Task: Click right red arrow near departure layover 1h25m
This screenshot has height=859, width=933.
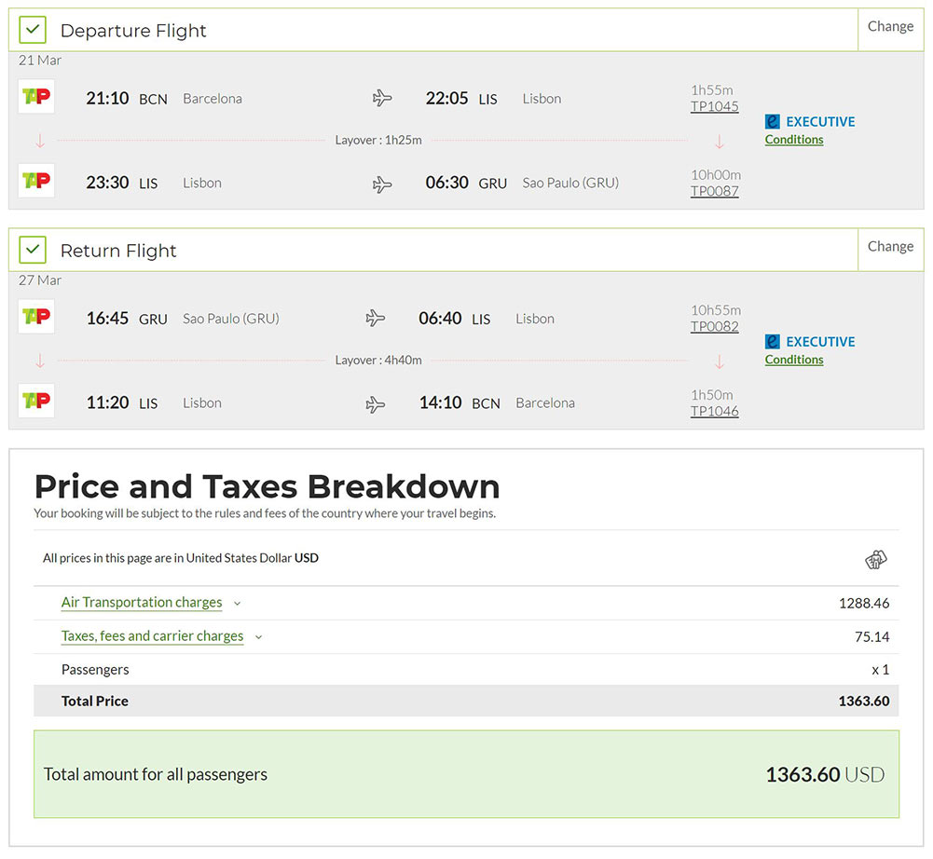Action: [720, 142]
